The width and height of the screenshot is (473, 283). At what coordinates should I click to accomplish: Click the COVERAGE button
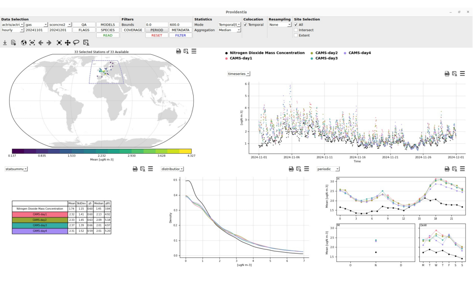(133, 30)
